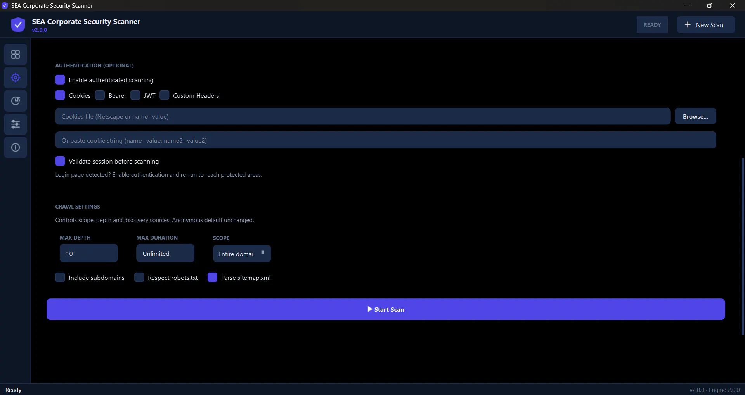The image size is (745, 395).
Task: Click the 'SCOPE' label
Action: click(221, 238)
